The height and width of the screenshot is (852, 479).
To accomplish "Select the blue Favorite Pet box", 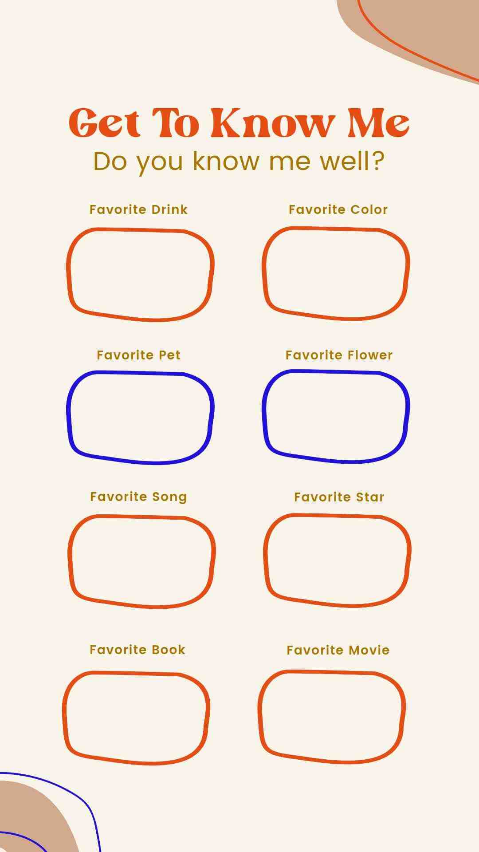I will (x=140, y=417).
